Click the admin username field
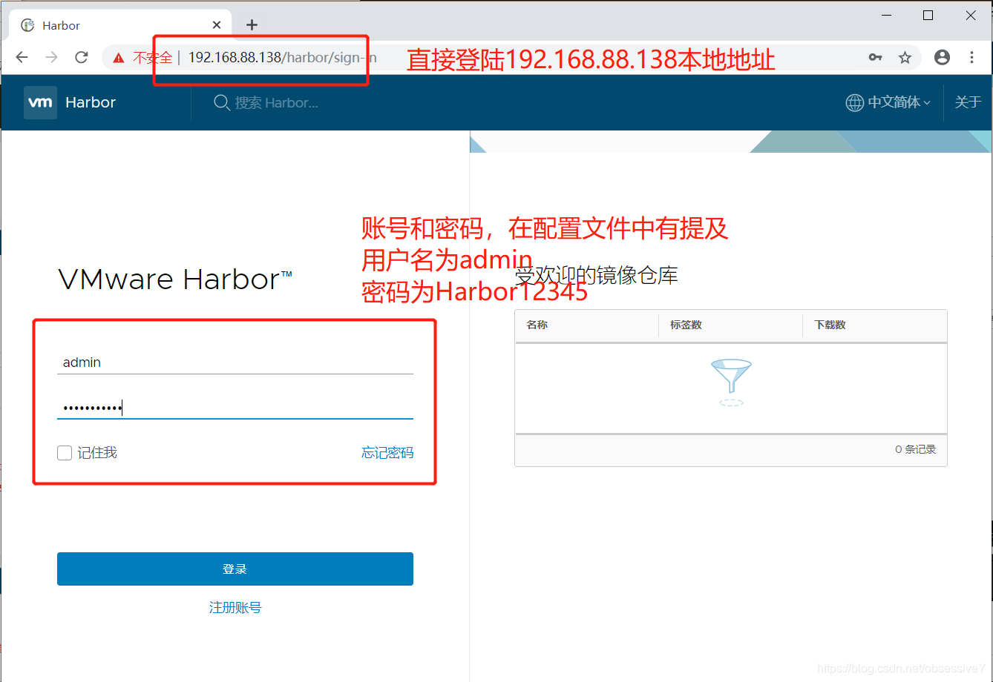 click(235, 362)
